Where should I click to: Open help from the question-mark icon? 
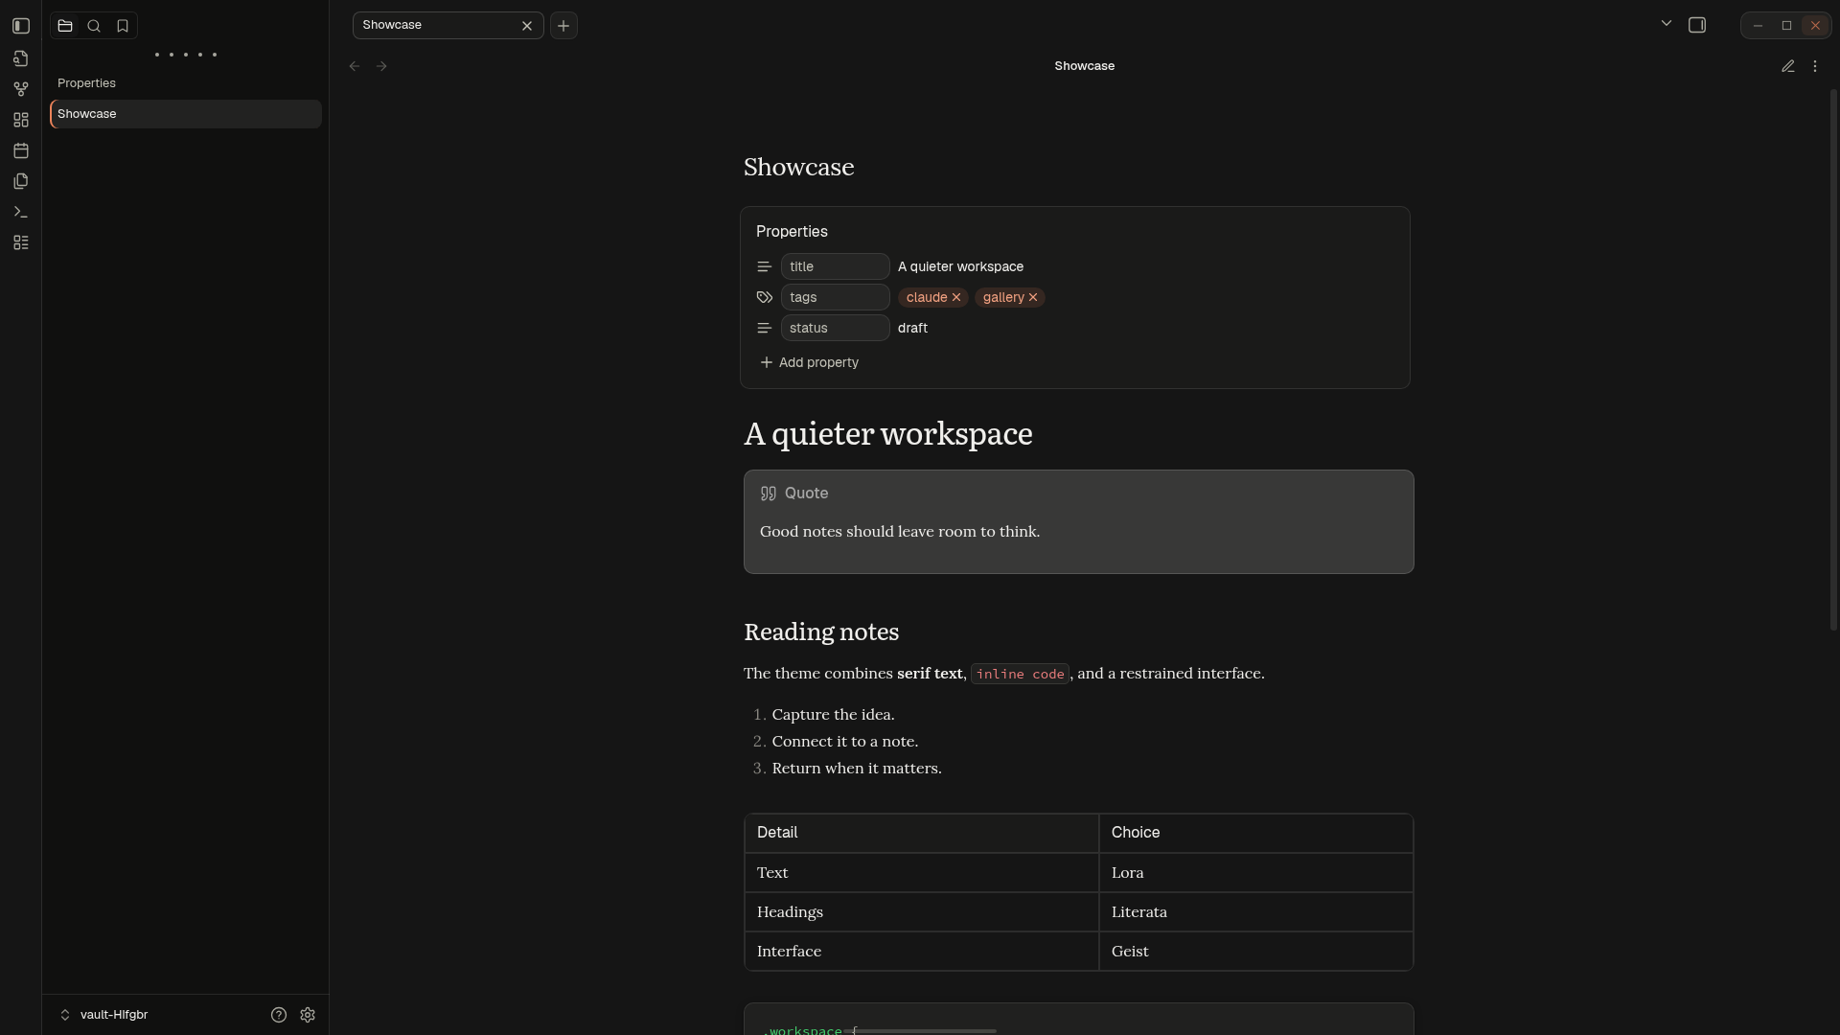[x=279, y=1015]
